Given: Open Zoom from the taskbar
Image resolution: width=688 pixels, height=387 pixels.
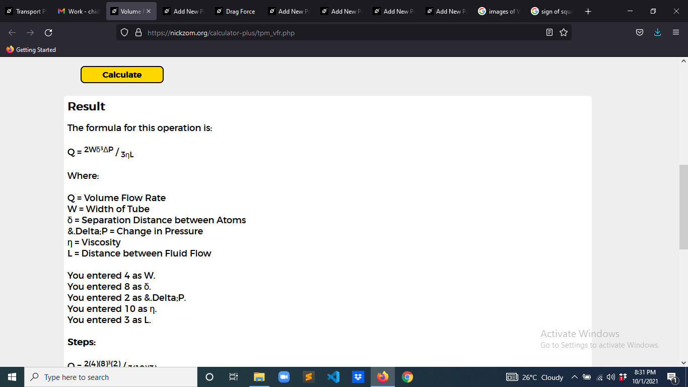Looking at the screenshot, I should (x=284, y=377).
